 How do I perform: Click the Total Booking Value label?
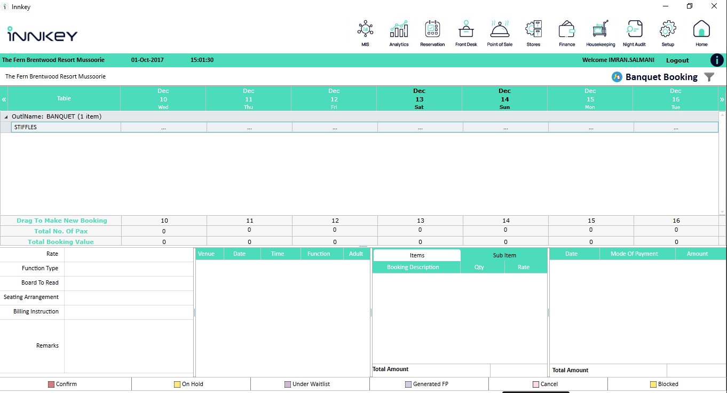(x=61, y=242)
